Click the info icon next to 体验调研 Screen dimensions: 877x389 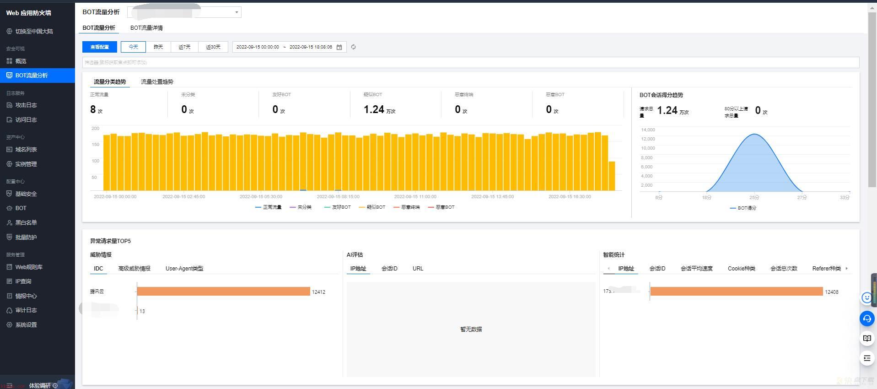pos(55,385)
